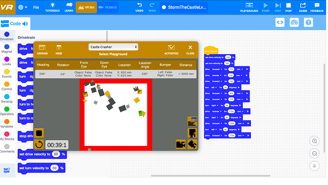Open the code viewer brackets icon
This screenshot has width=328, height=185.
(x=280, y=22)
